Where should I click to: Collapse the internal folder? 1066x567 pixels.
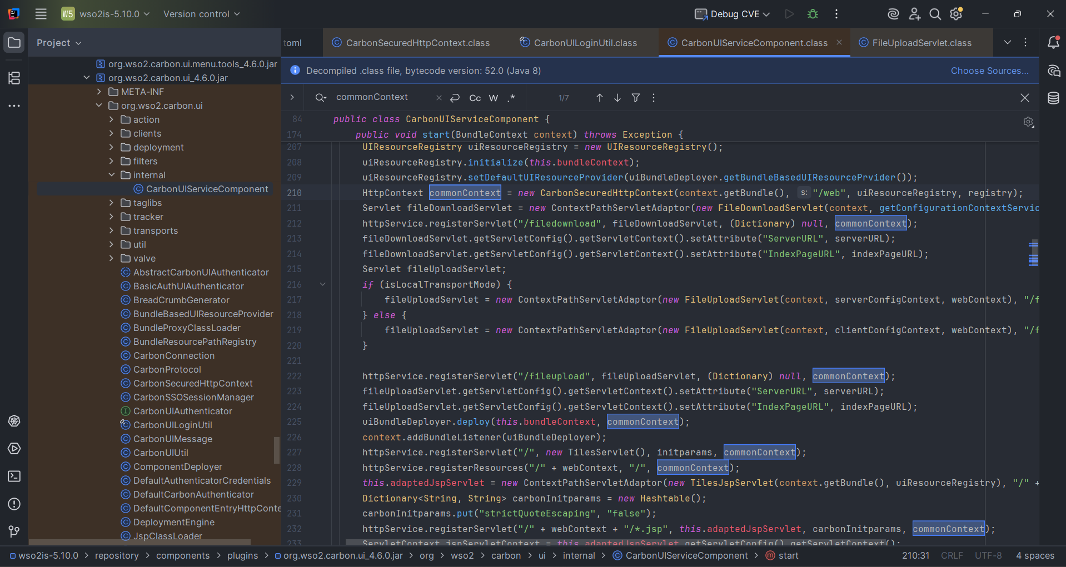point(111,175)
